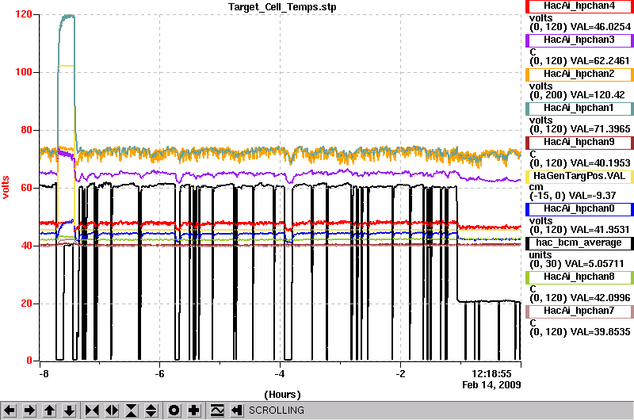Select the HacAi_hpchan4 curve in the legend

579,6
